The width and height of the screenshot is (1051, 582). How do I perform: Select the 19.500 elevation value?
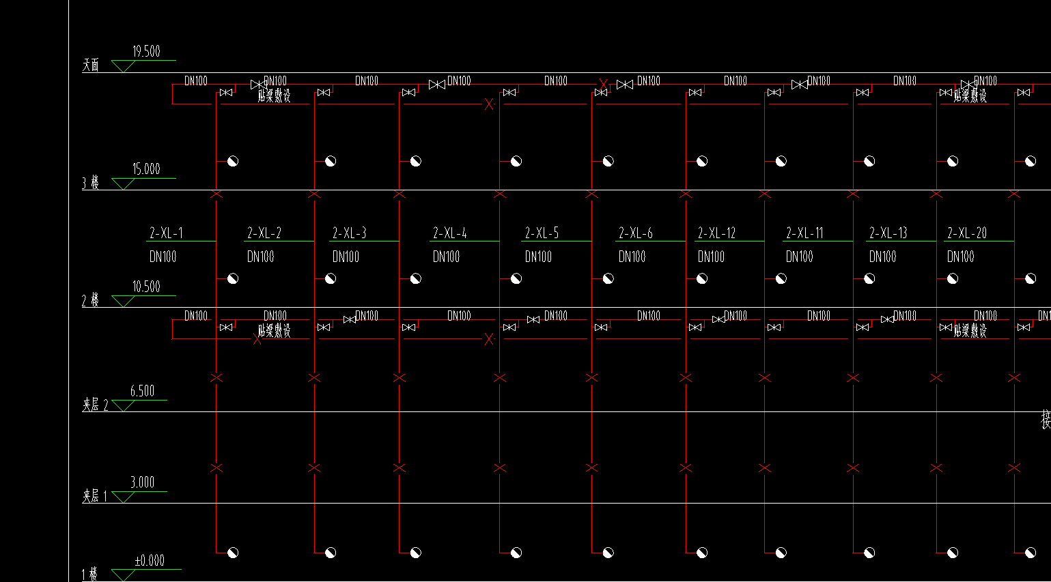(146, 51)
